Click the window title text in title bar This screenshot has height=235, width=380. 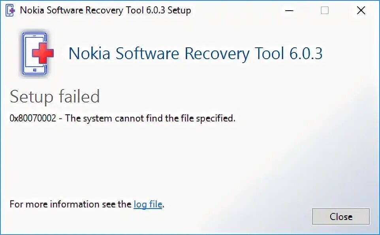[x=105, y=10]
